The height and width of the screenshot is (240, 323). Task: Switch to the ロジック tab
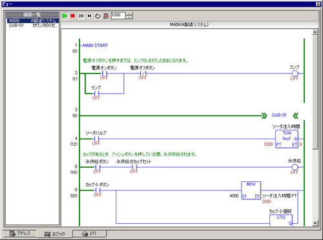[x=54, y=234]
